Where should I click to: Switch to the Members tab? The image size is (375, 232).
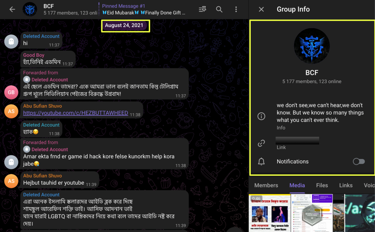point(266,185)
